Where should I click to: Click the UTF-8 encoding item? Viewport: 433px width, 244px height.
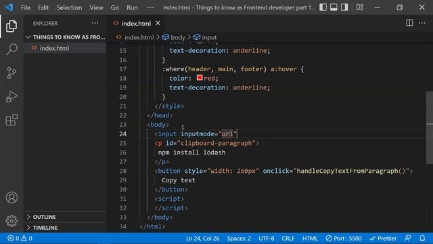[x=267, y=238]
